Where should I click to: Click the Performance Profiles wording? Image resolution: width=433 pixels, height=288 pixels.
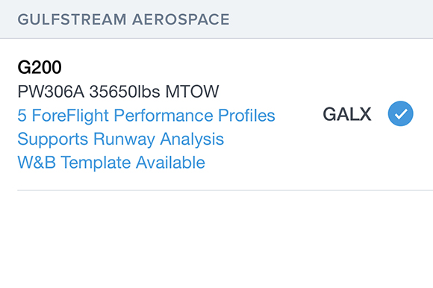[194, 116]
